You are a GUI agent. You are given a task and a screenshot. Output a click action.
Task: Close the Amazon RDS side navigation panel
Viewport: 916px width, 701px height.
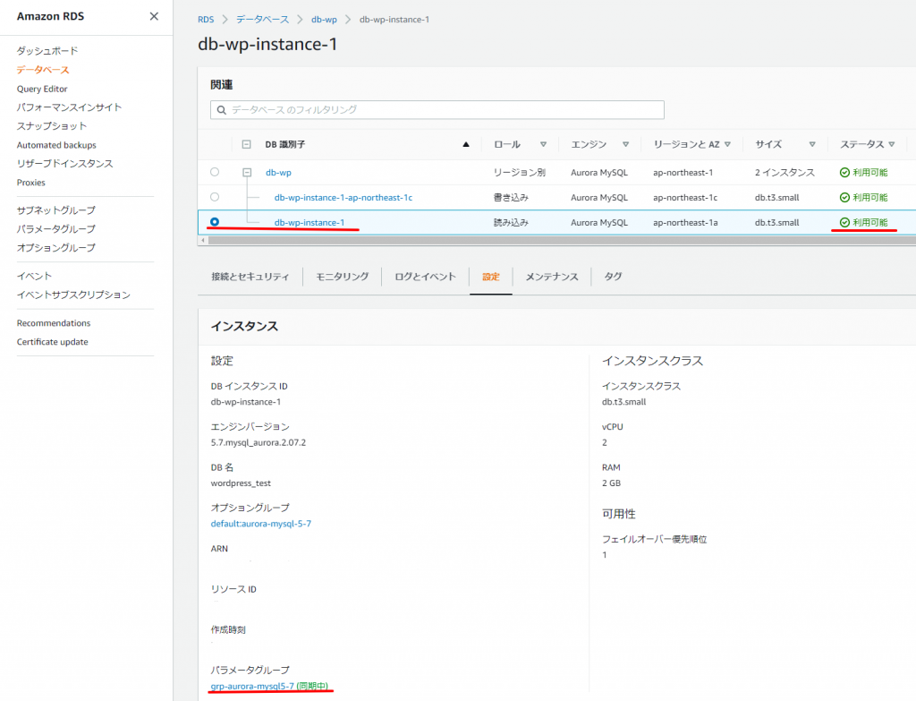click(154, 16)
